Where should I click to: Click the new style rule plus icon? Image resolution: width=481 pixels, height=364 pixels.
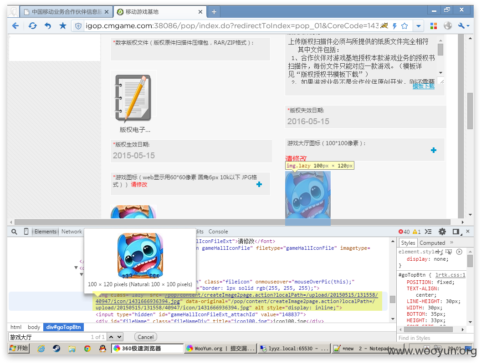(x=439, y=252)
